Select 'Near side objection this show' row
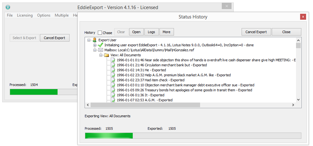The height and width of the screenshot is (146, 313). pos(206,60)
